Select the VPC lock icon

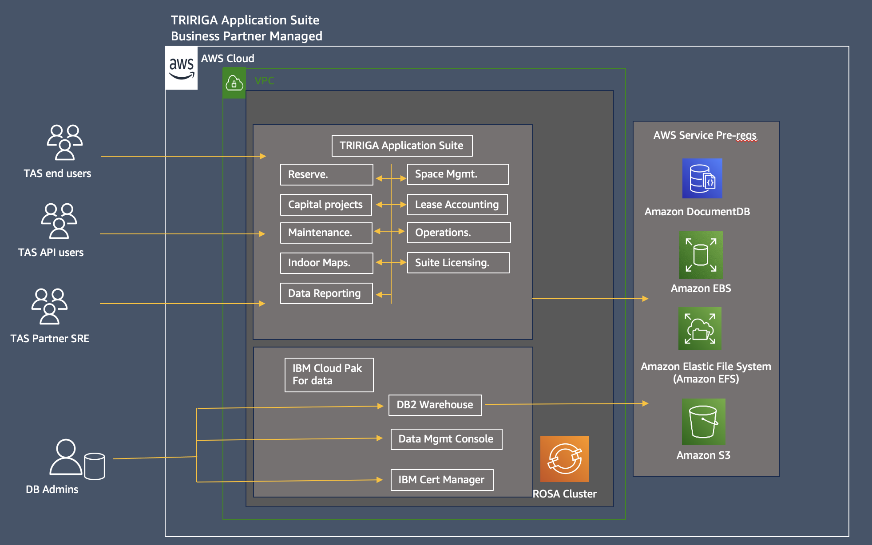point(234,82)
